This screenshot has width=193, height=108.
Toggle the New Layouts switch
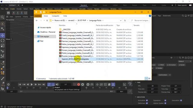tap(190, 5)
